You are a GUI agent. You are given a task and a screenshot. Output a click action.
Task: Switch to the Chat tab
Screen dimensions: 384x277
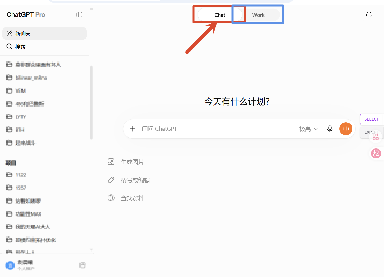pos(220,15)
